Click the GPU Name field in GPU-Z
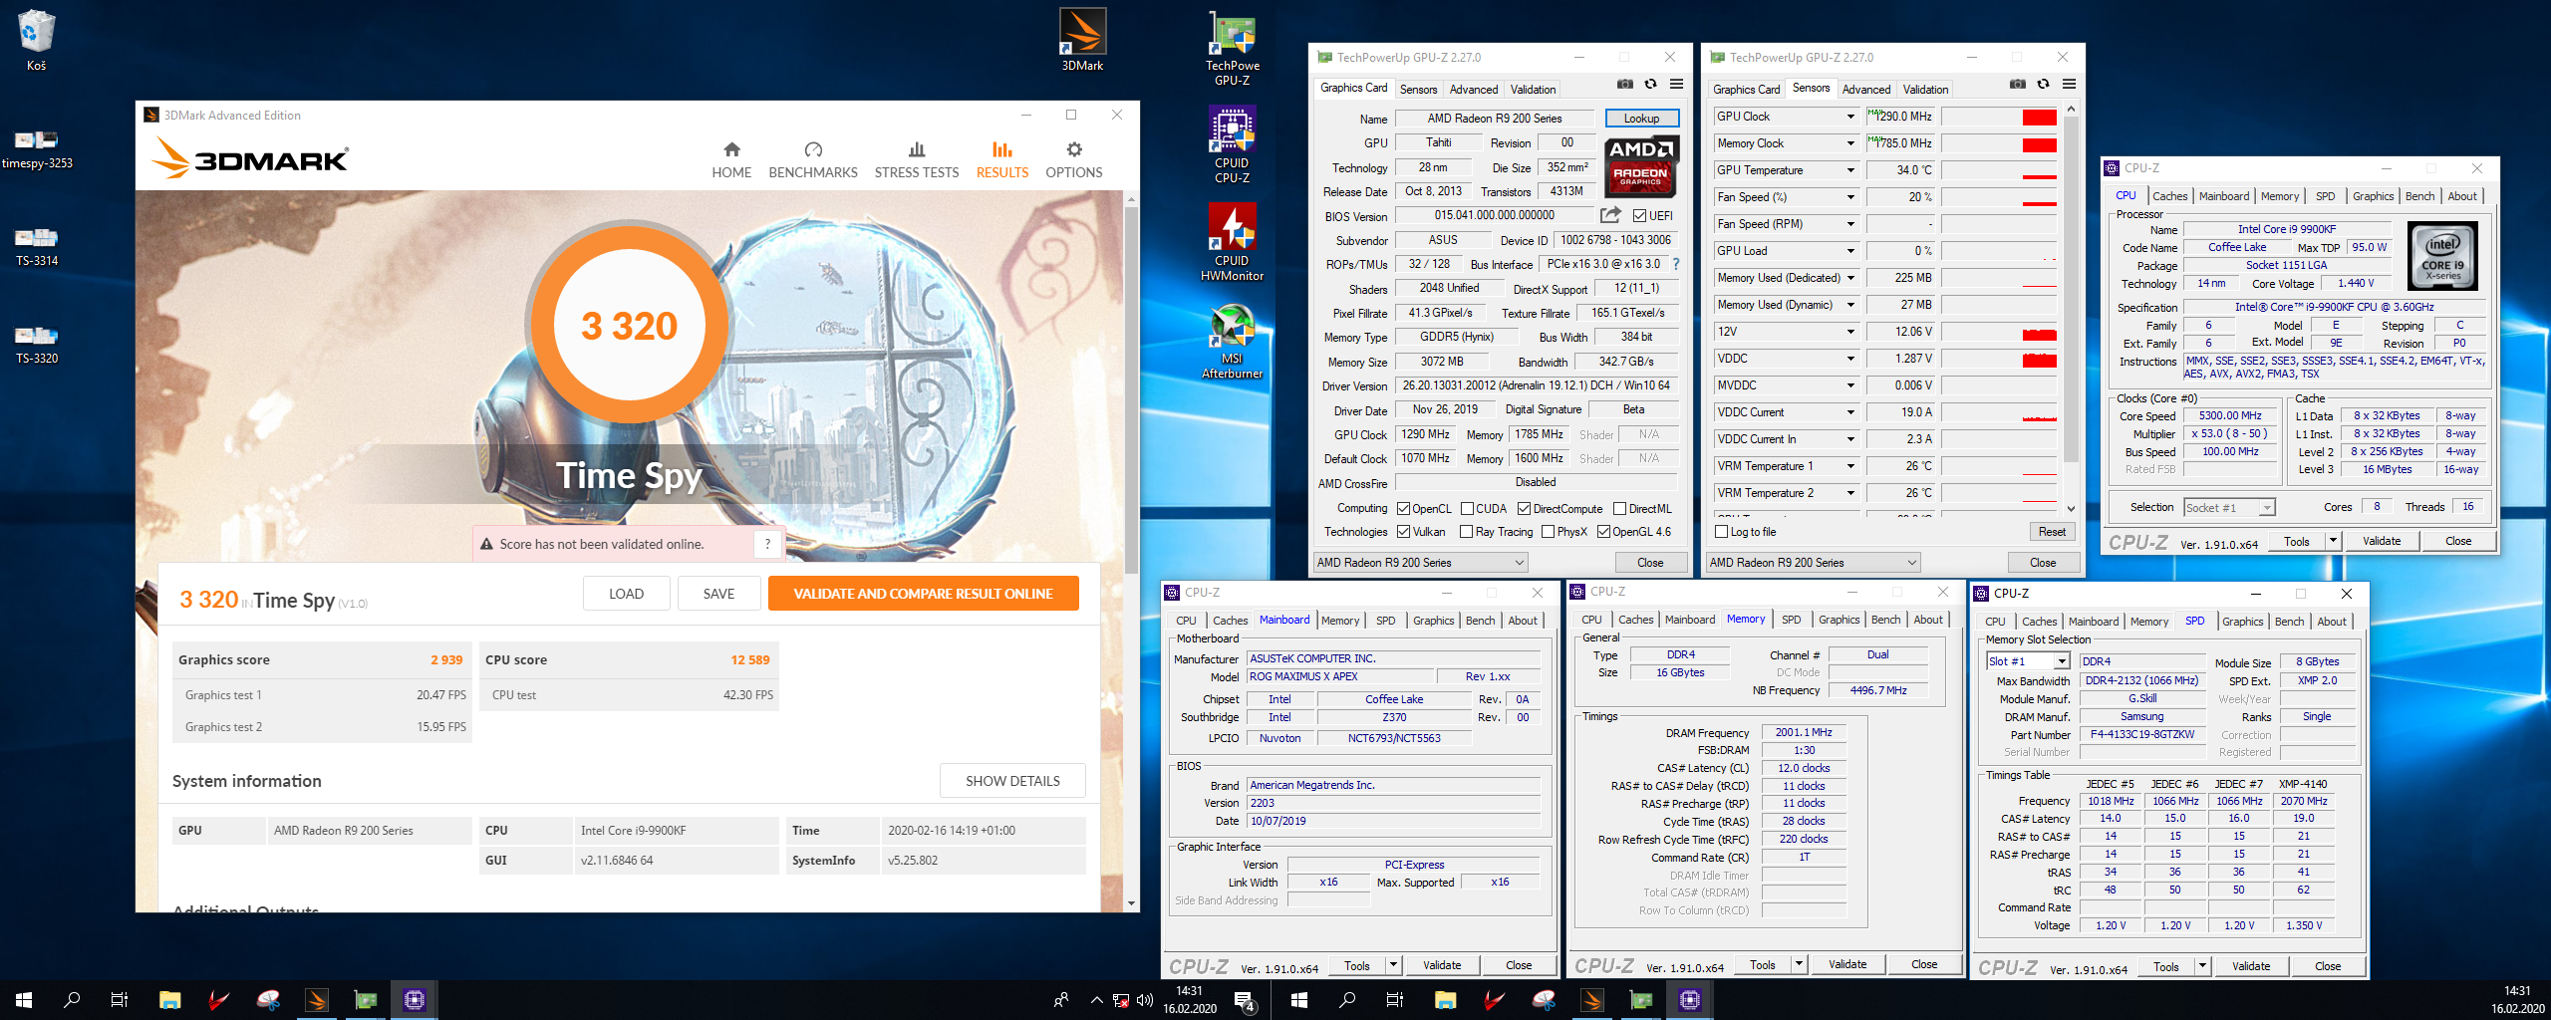 (1494, 119)
